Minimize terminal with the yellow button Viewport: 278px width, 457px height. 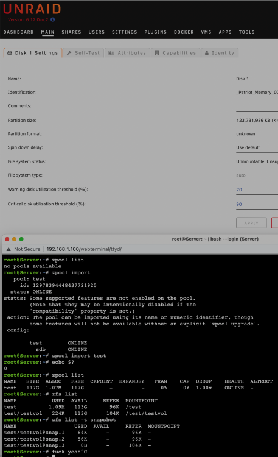tap(14, 239)
